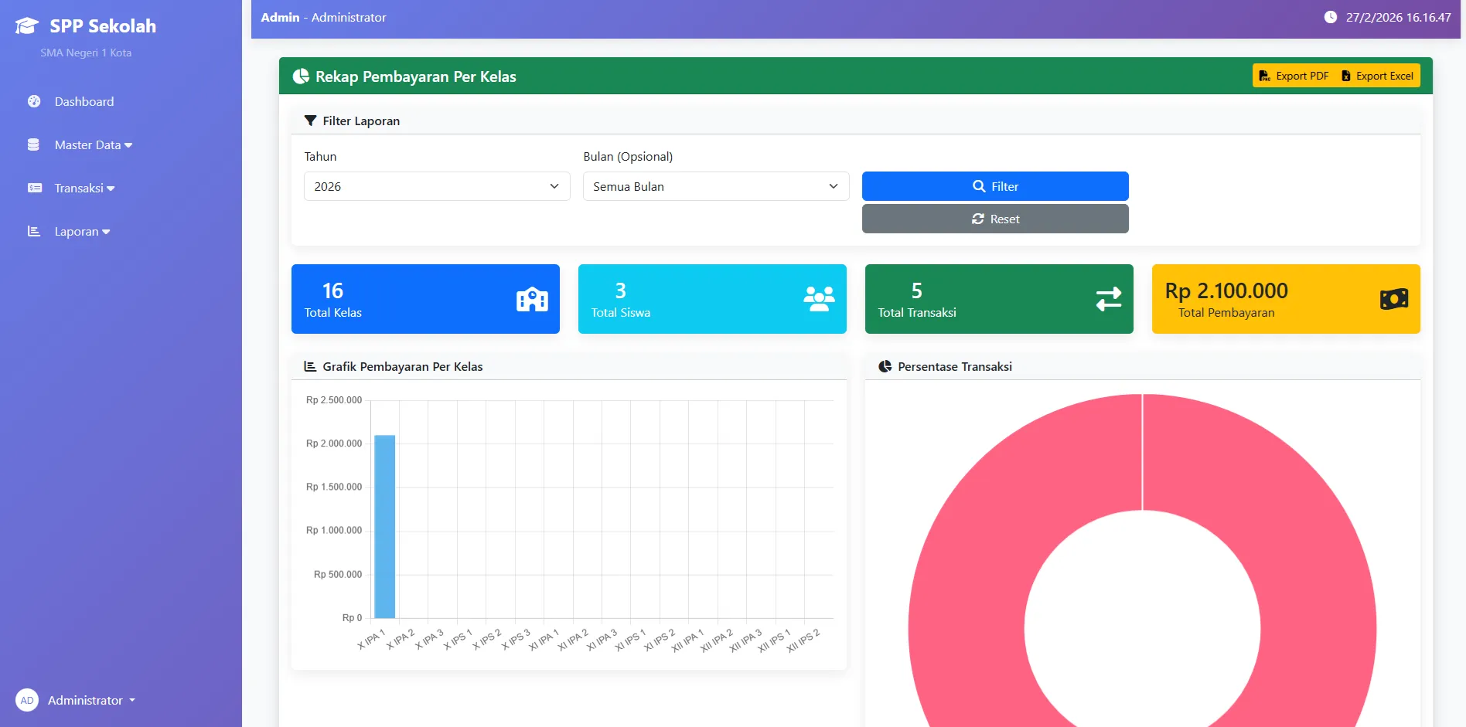Expand the Transaksi submenu
This screenshot has height=727, width=1466.
tap(84, 188)
